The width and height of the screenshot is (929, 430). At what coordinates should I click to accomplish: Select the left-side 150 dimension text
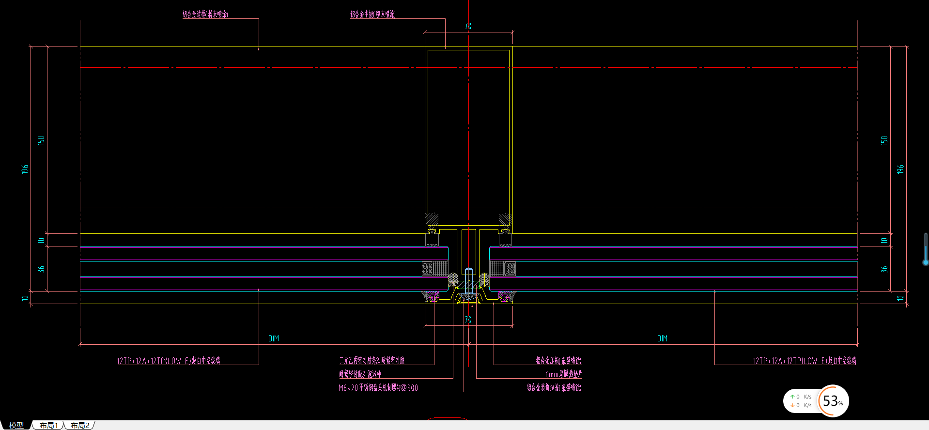pos(41,140)
